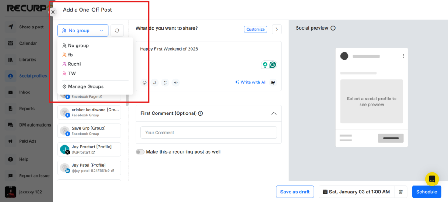The image size is (448, 202).
Task: Click the code brackets icon
Action: (176, 82)
